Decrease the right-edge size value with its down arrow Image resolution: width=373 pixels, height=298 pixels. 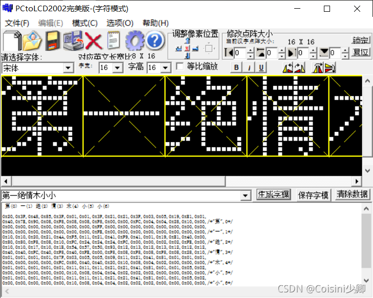click(314, 56)
